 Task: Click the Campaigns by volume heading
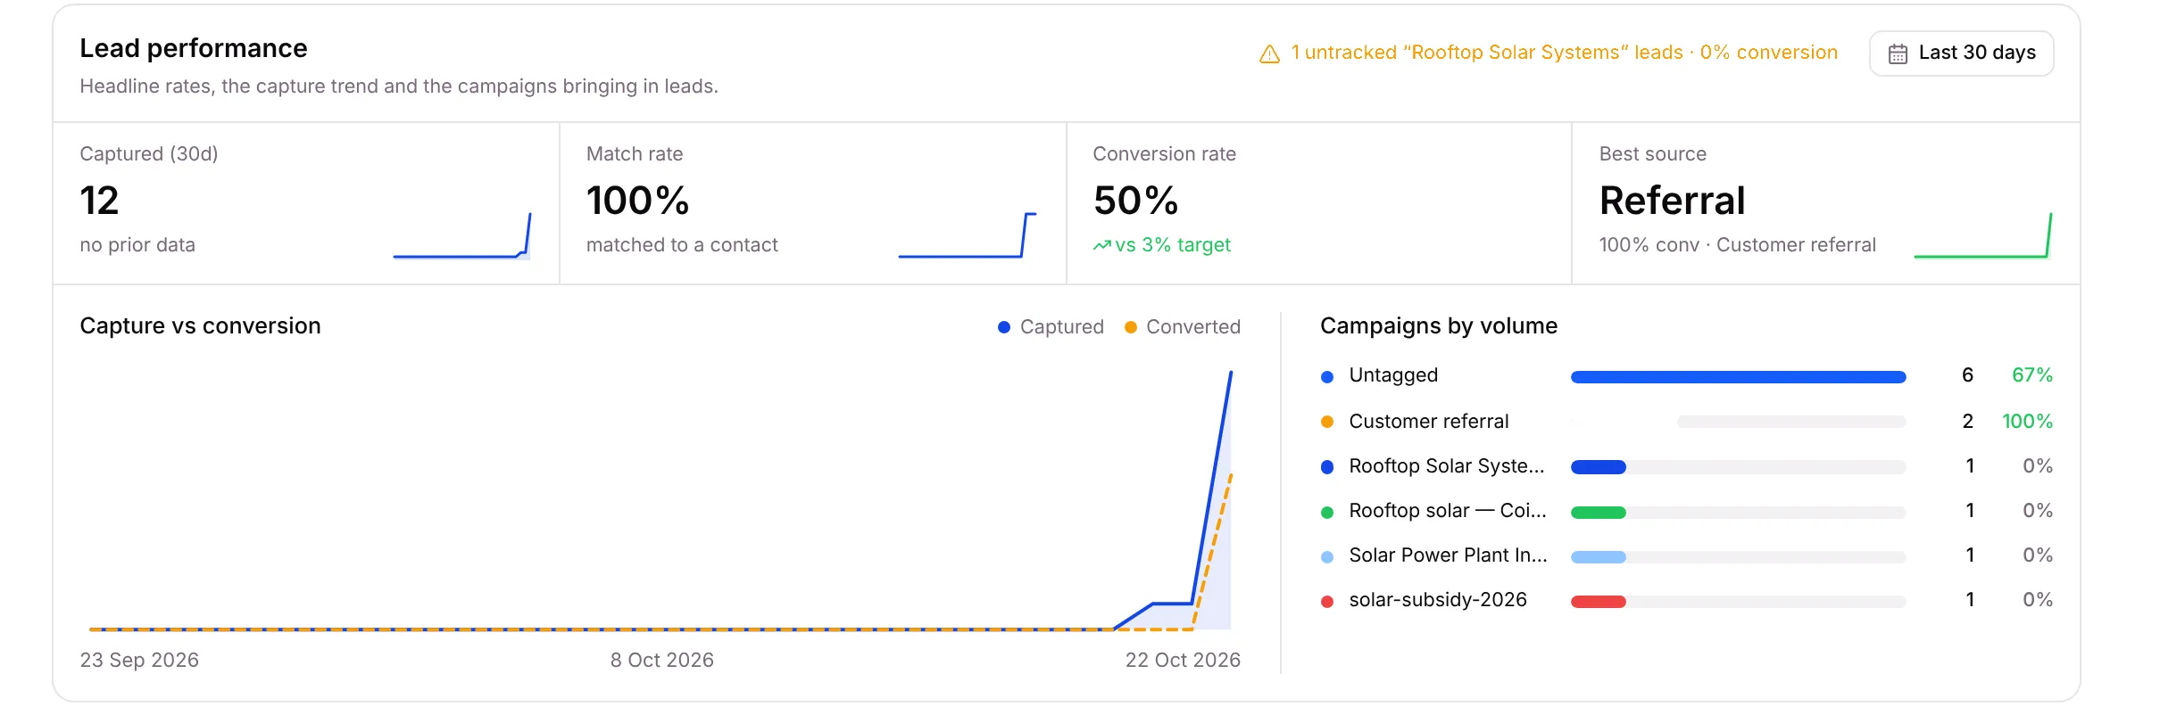tap(1439, 325)
